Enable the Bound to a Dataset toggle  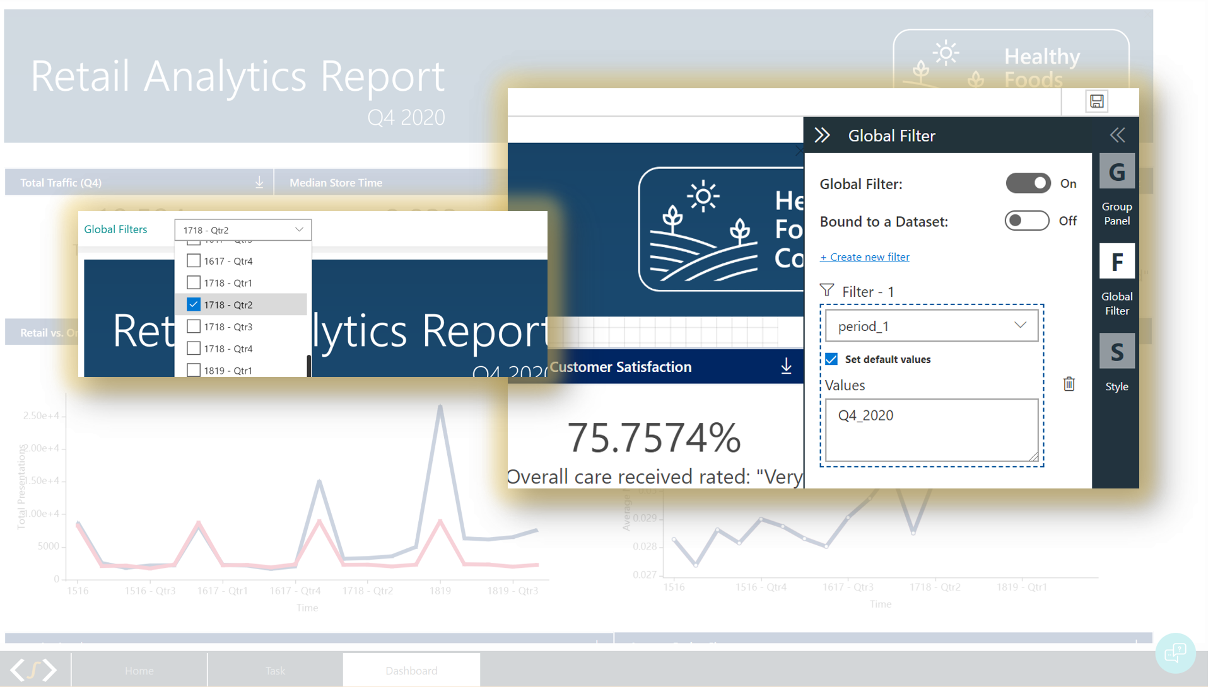tap(1026, 221)
